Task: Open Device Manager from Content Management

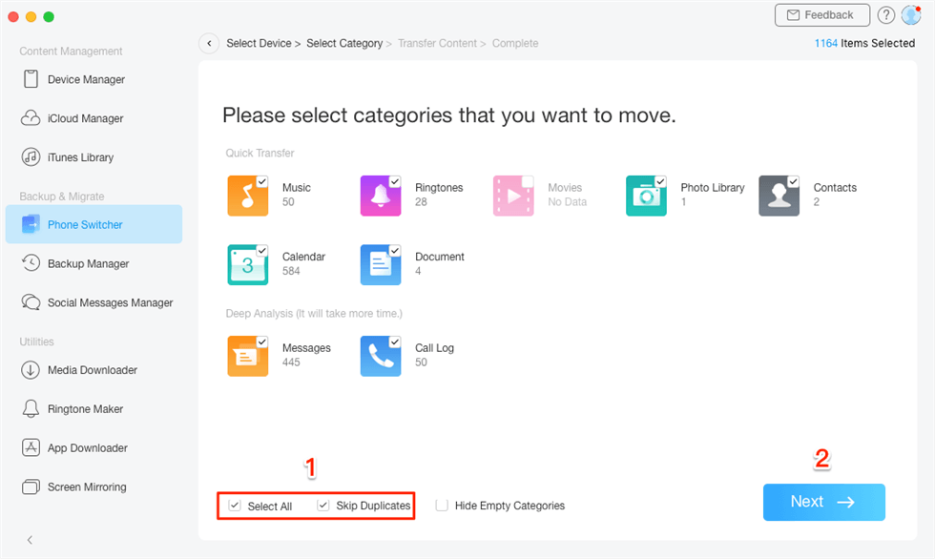Action: click(84, 79)
